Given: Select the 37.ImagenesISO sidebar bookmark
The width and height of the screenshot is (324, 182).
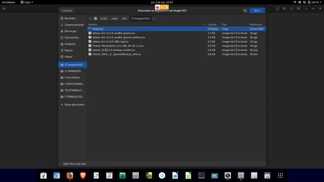Looking at the screenshot, I should [x=72, y=65].
